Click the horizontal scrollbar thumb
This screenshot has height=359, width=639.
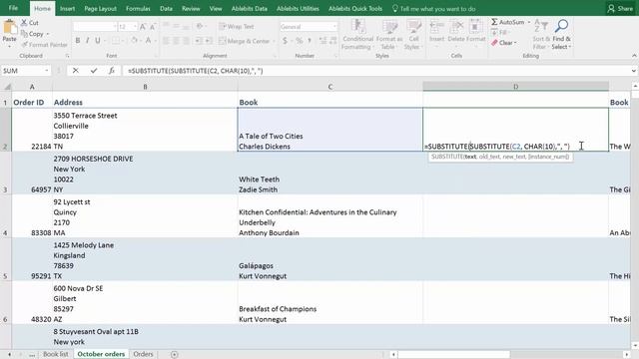453,355
